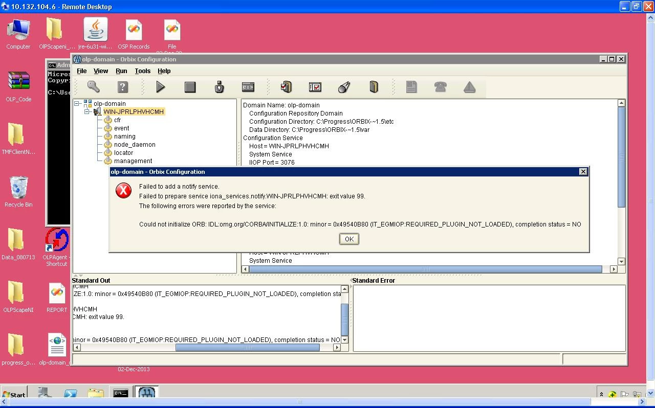
Task: Click Standard Out scroll-left arrow
Action: pyautogui.click(x=77, y=348)
